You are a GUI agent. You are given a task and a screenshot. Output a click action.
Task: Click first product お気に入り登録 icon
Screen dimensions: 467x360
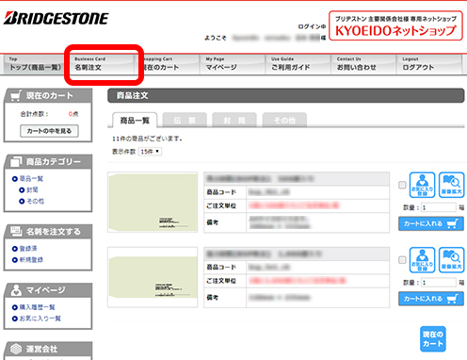coord(423,185)
